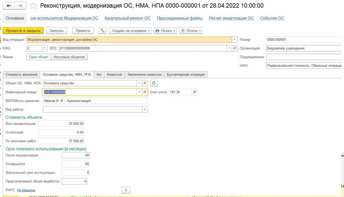This screenshot has width=344, height=197.
Task: Open the (не используется) Модернизация ОС link
Action: (x=64, y=18)
